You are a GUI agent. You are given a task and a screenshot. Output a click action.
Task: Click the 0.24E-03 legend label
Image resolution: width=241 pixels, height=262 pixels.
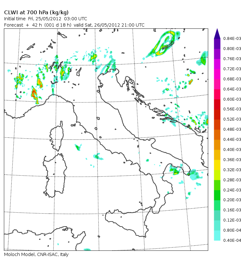tap(232, 190)
